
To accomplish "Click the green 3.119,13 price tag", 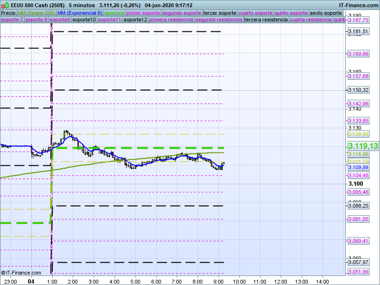I will 362,146.
